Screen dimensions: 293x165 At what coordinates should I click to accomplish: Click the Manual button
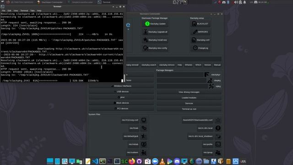click(x=217, y=65)
